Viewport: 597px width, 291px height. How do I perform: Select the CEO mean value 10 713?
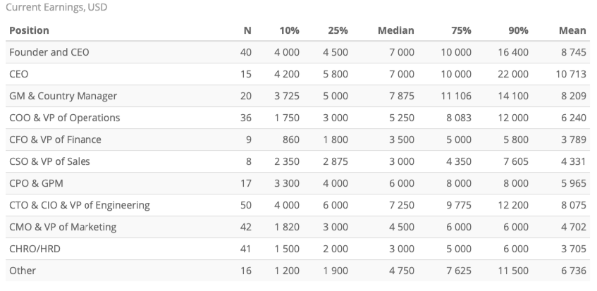click(572, 74)
